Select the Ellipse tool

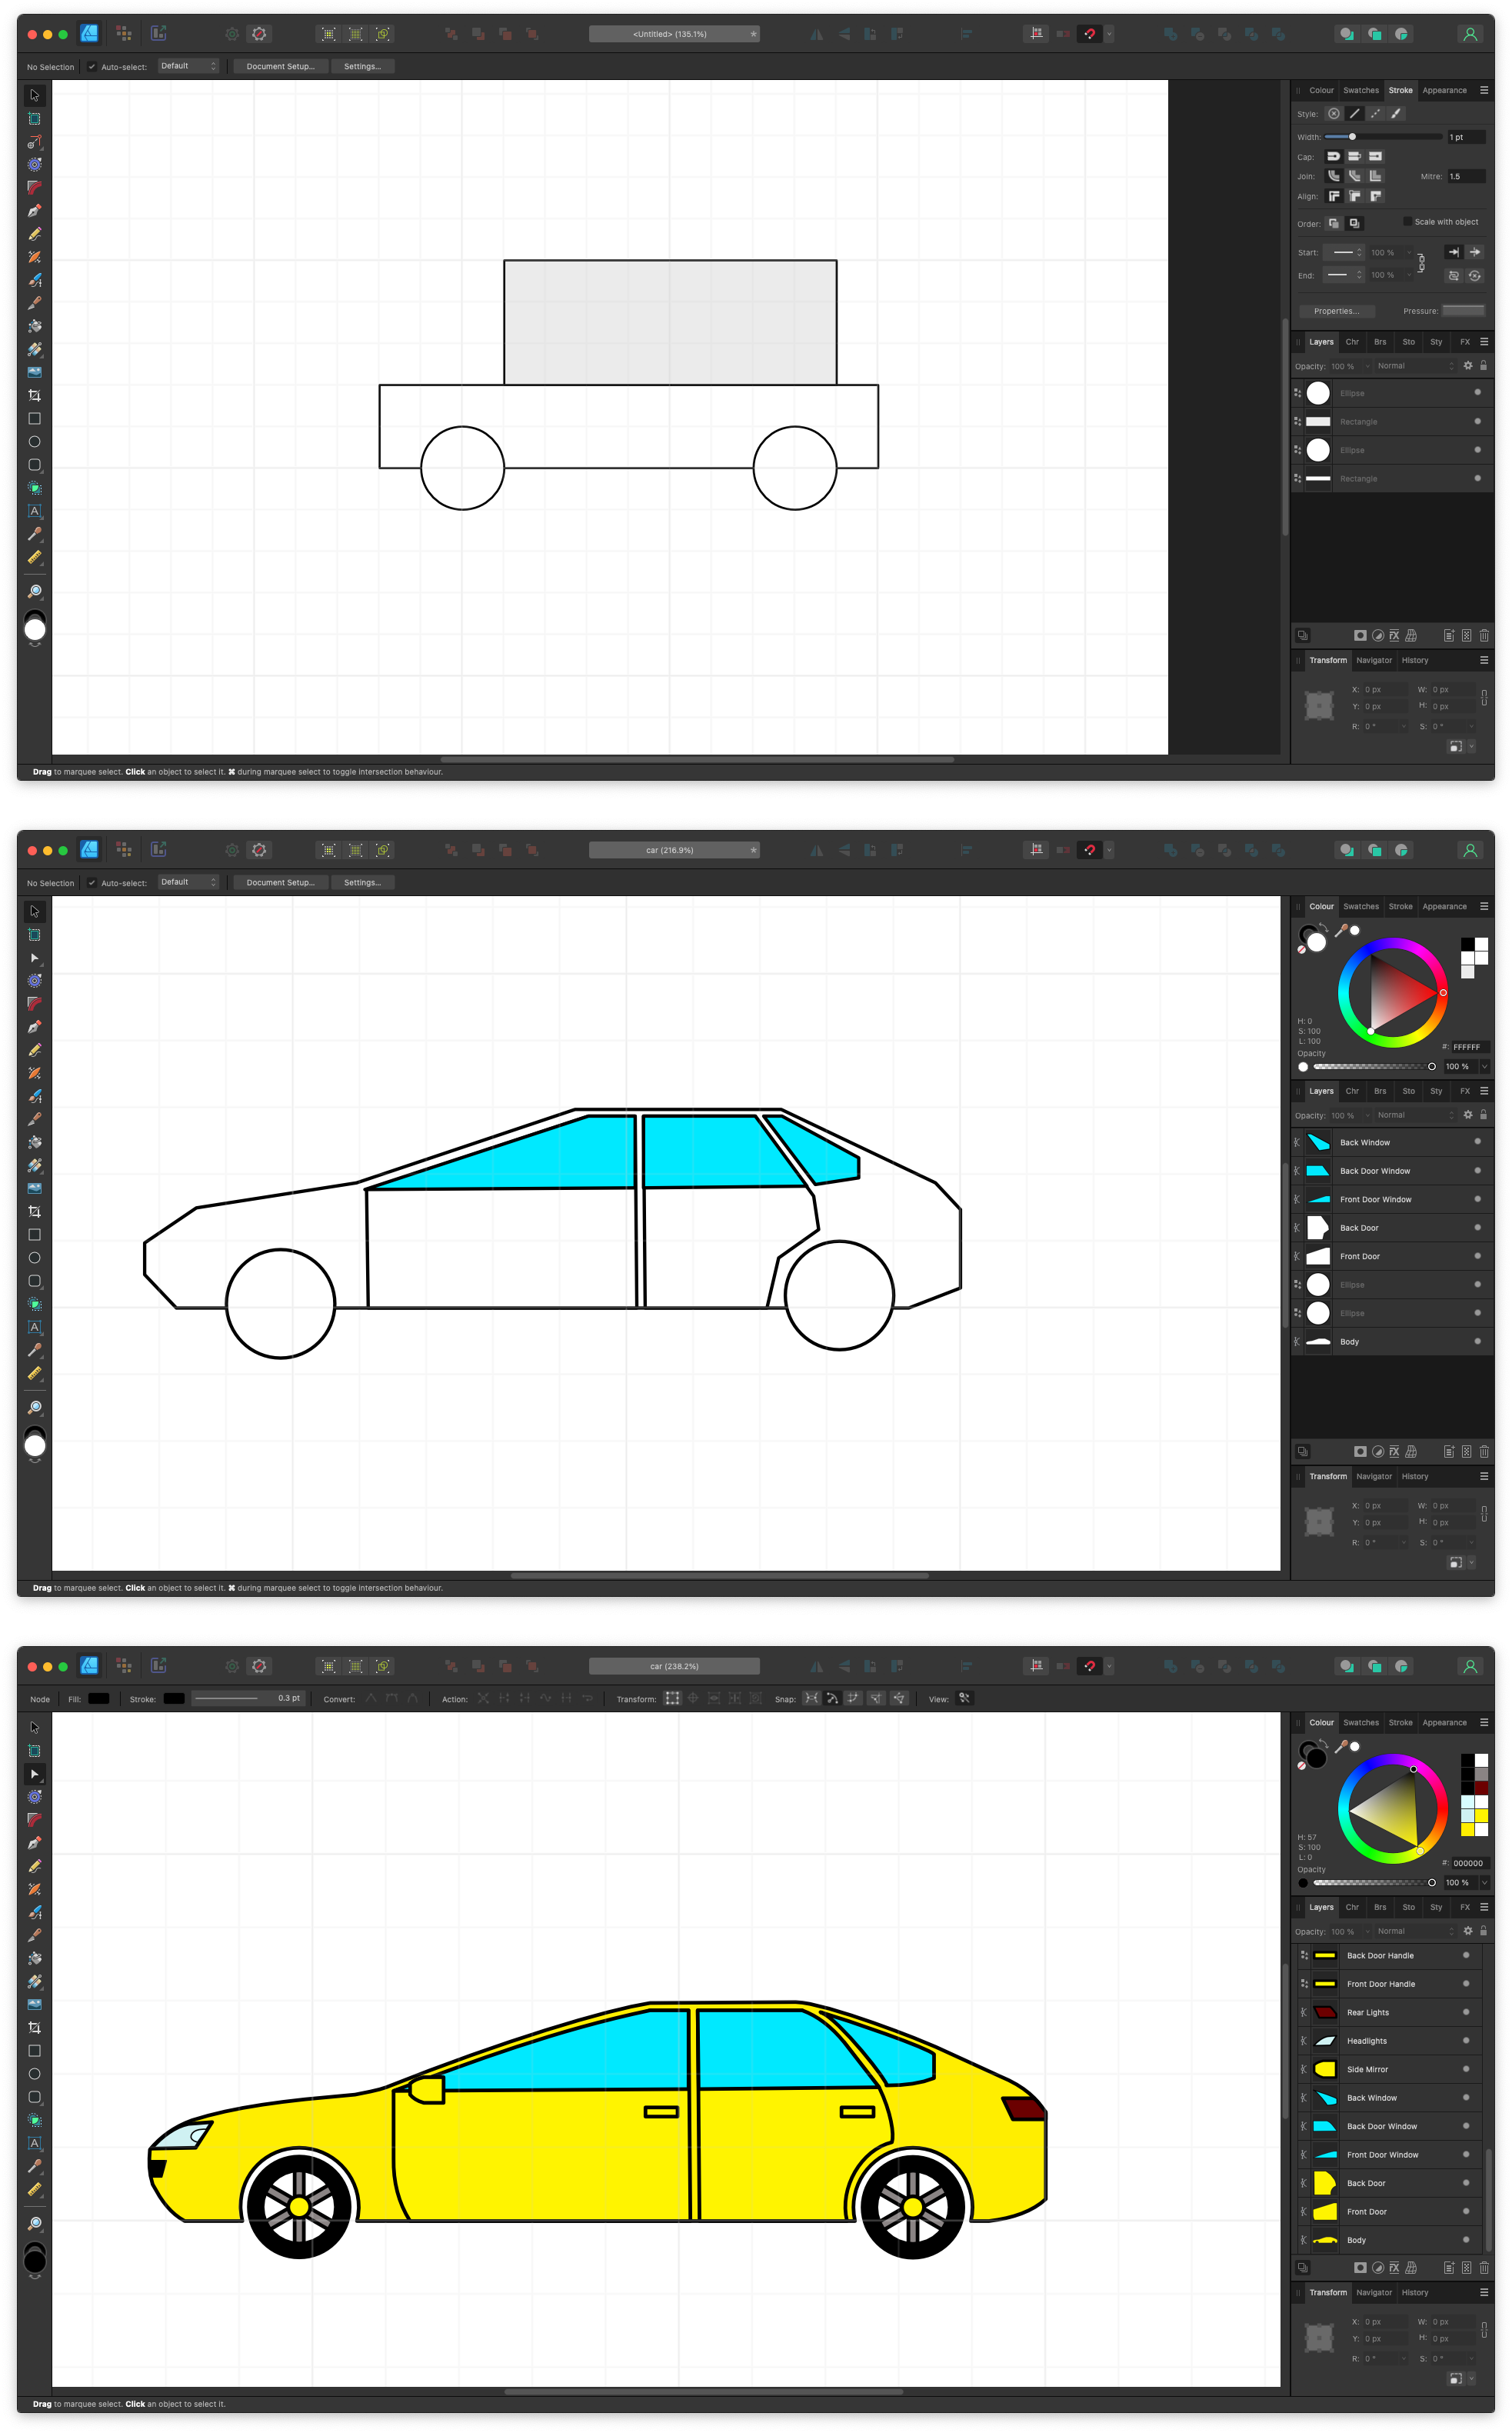34,441
